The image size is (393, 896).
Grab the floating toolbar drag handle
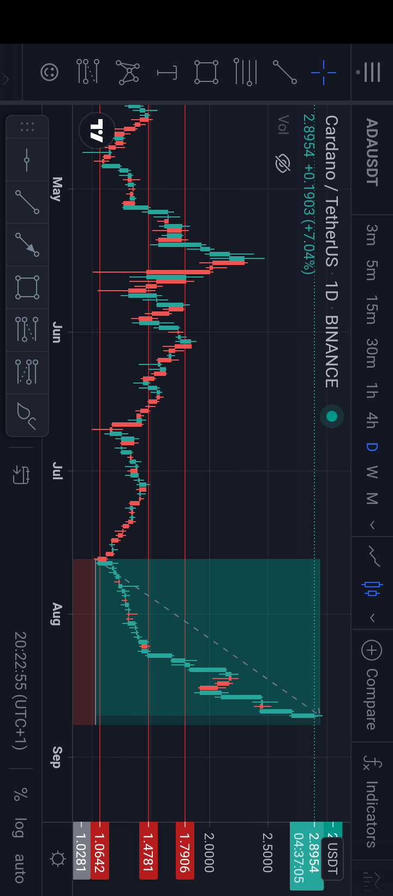[27, 127]
